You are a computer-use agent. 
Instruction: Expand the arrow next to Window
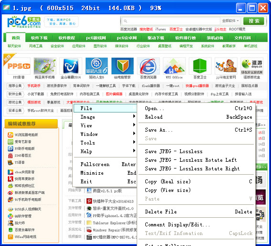[134, 134]
